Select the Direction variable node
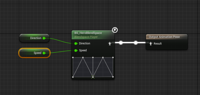Viewport: 200px width, 95px height. [x=34, y=38]
